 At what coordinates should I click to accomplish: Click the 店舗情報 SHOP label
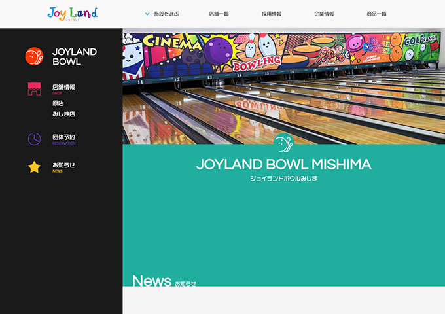point(63,89)
